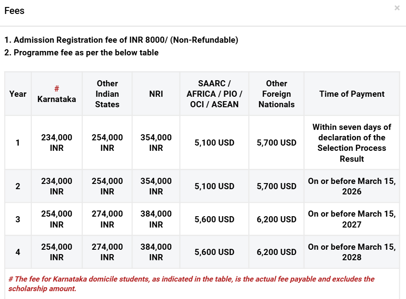Select the NRI column header
The width and height of the screenshot is (406, 299).
point(156,94)
